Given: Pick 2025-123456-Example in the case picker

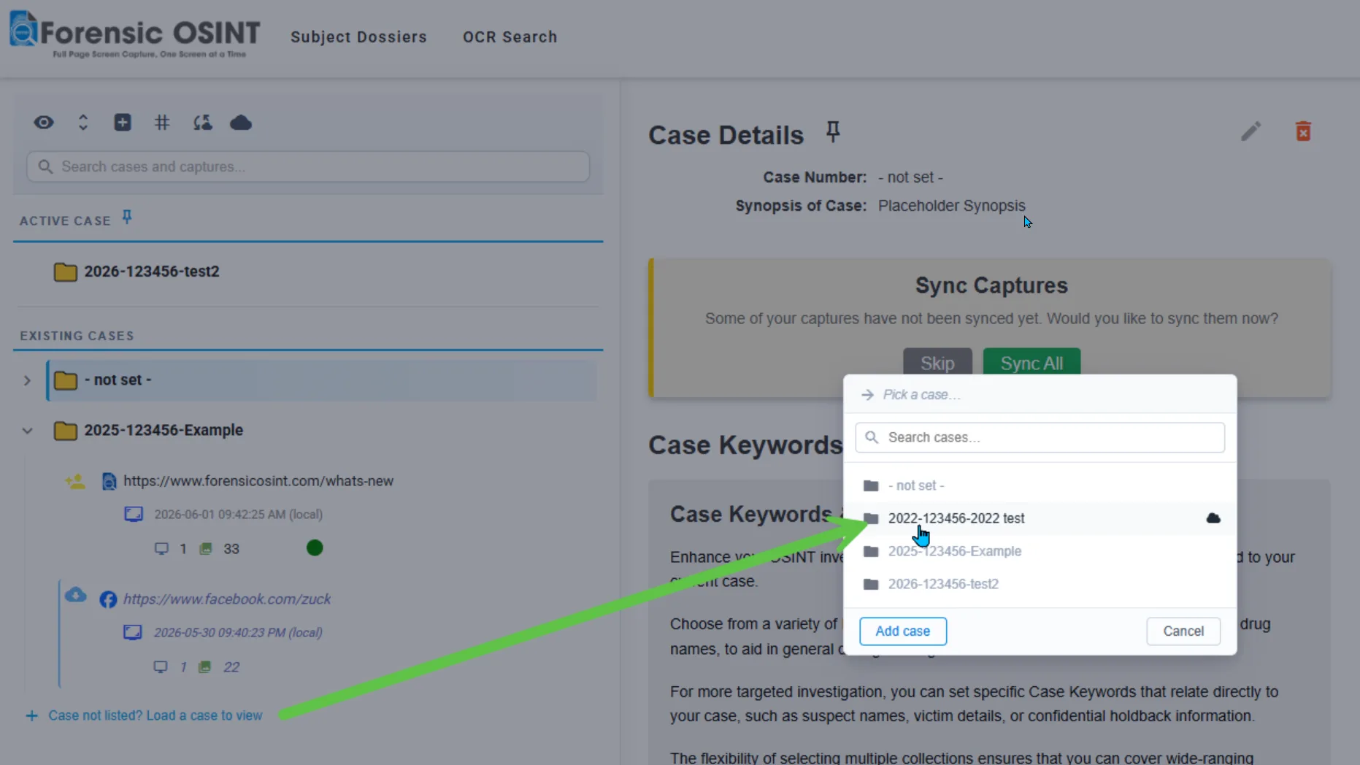Looking at the screenshot, I should 1040,551.
